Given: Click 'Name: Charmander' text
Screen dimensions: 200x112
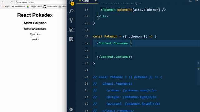Looking at the screenshot, I should tap(35, 29).
